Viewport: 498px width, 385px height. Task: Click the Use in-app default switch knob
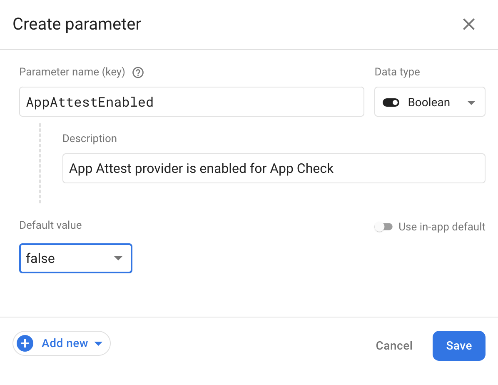tap(380, 227)
